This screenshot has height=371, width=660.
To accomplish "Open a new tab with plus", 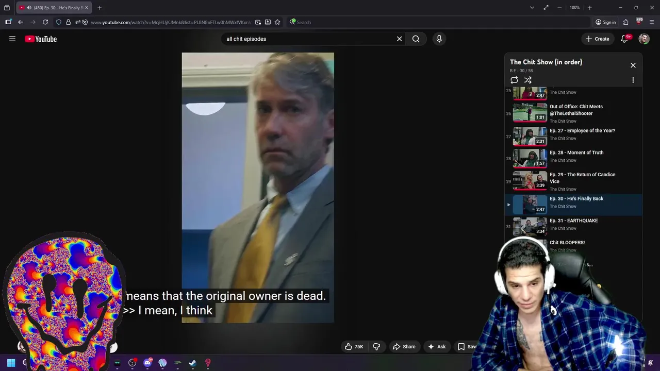I will [x=100, y=8].
